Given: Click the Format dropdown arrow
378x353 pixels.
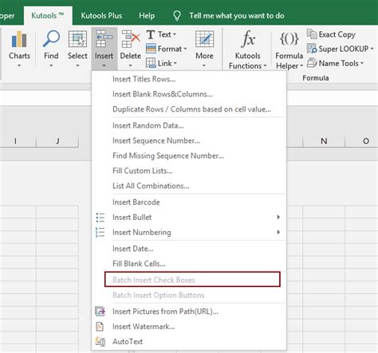Looking at the screenshot, I should [x=185, y=49].
